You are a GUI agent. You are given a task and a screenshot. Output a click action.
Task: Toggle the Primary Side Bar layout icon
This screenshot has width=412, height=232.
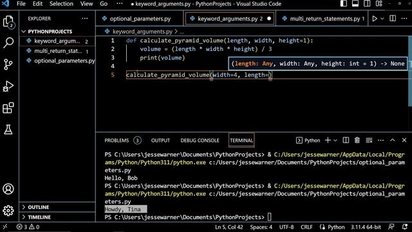[343, 4]
